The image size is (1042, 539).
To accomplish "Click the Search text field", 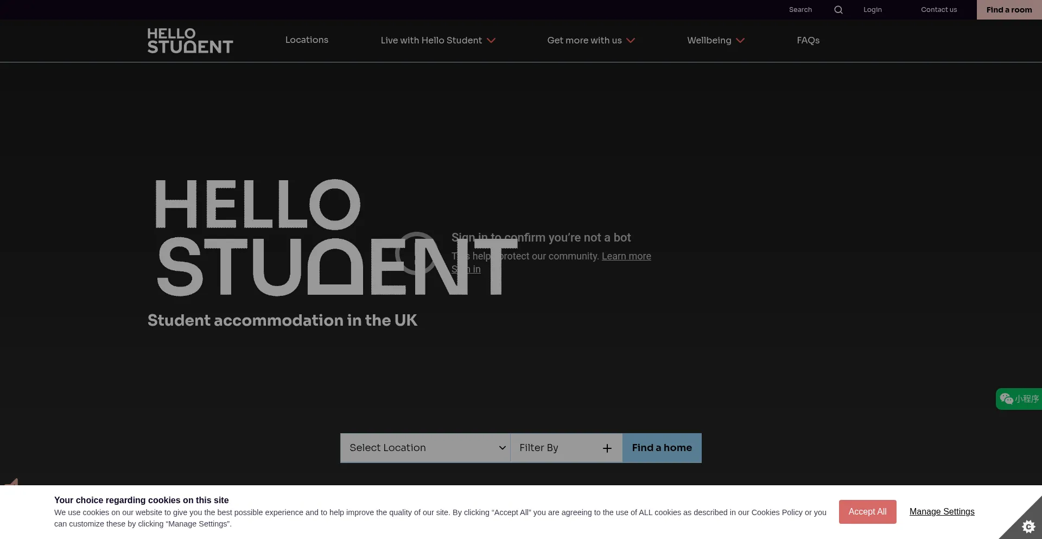I will click(x=800, y=10).
